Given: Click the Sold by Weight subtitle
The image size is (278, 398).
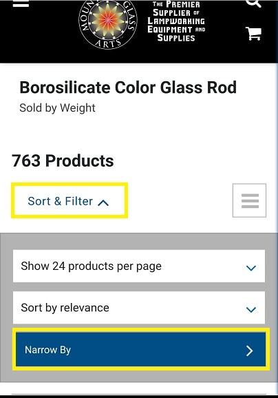Looking at the screenshot, I should (57, 108).
